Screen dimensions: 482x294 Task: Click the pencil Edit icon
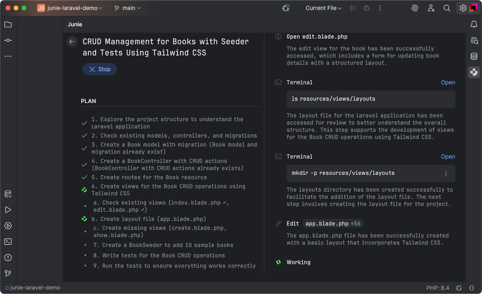tap(278, 223)
